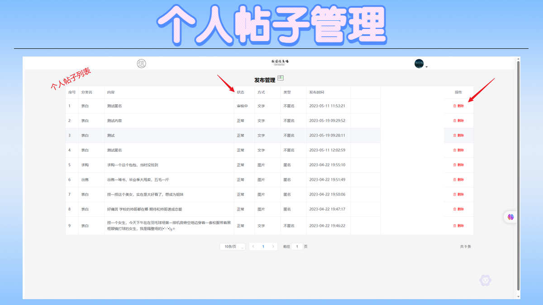Go to next page with right chevron

point(273,247)
